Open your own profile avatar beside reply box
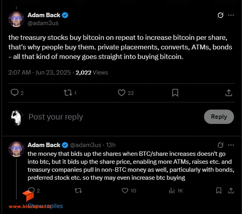242x214 pixels. pyautogui.click(x=16, y=118)
